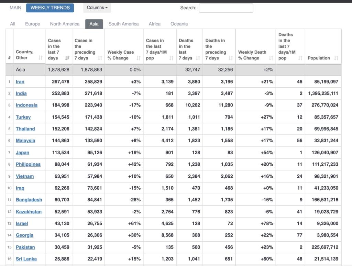Sort by Cases in the preceding 7 days

100,58
